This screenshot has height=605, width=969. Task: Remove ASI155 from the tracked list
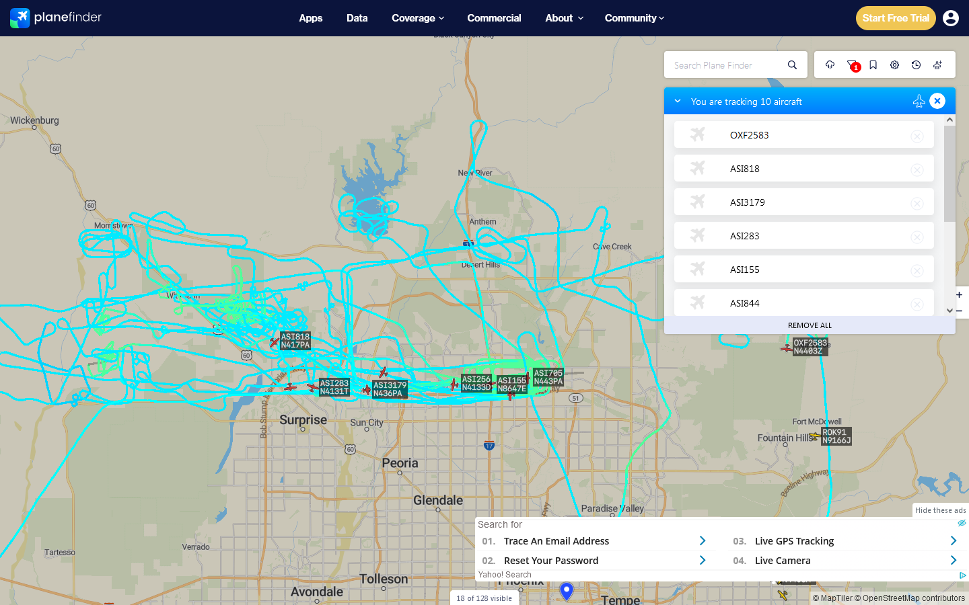[917, 271]
